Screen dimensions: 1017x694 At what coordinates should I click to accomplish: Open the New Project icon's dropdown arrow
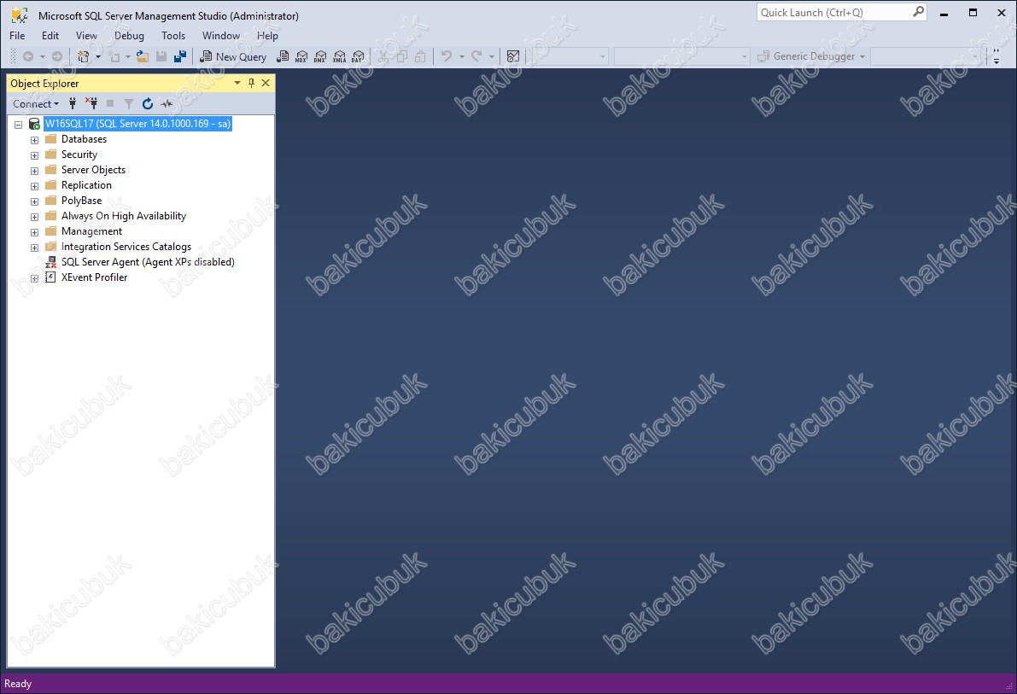click(98, 56)
